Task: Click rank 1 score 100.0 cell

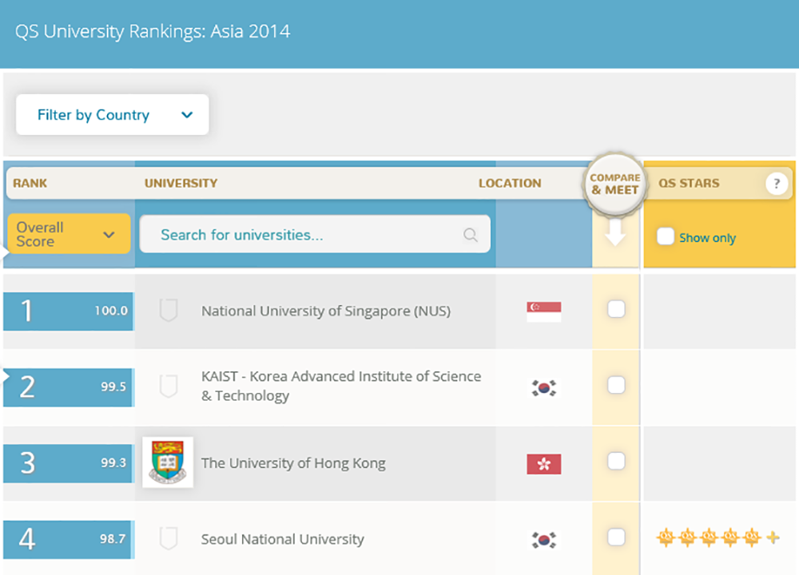Action: point(68,311)
